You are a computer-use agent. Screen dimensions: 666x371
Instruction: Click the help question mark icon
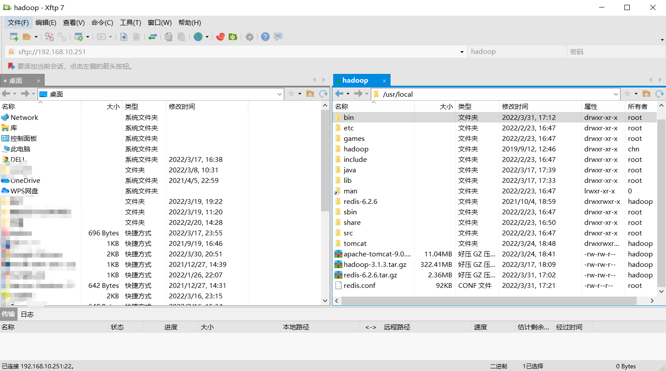(265, 37)
